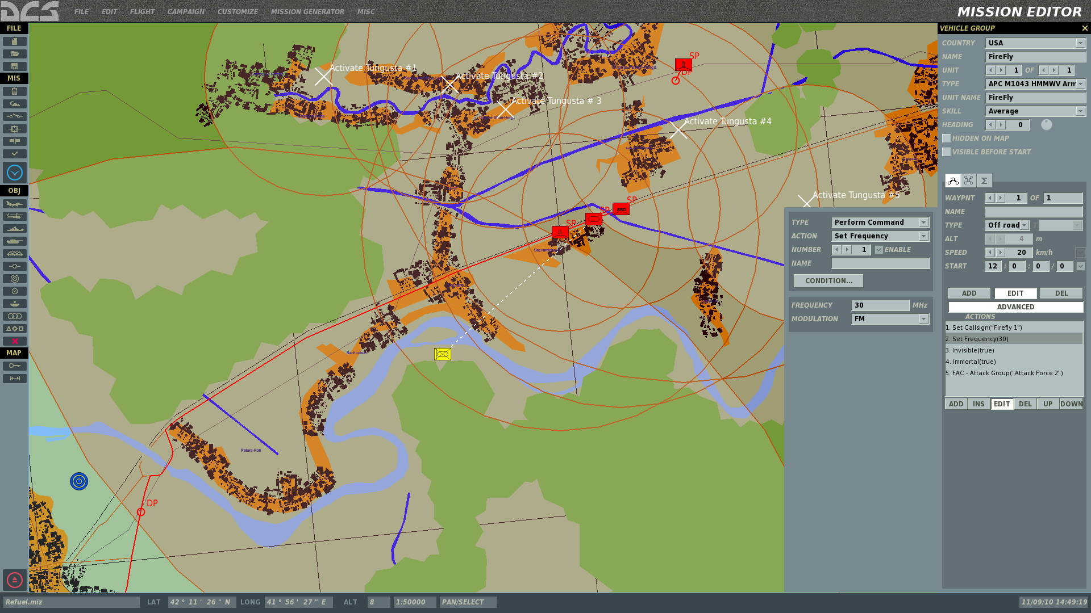This screenshot has width=1091, height=613.
Task: Expand the Country dropdown showing USA
Action: point(1080,43)
